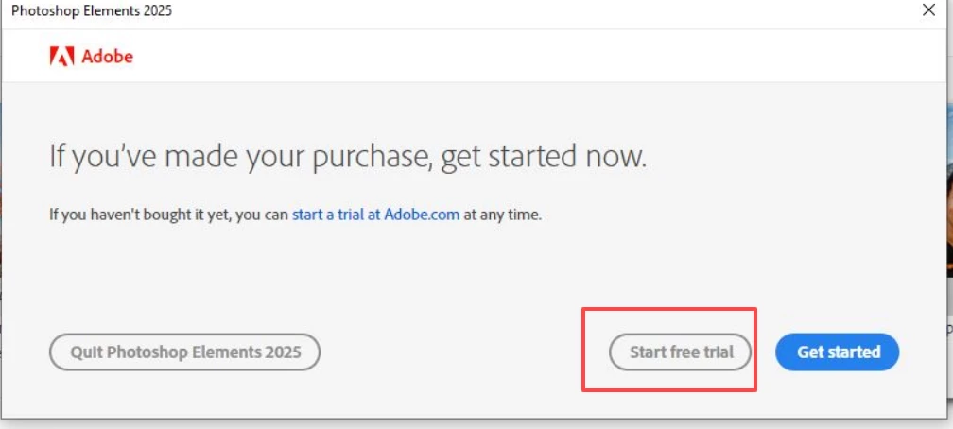Screen dimensions: 953x429
Task: Start the free trial
Action: pyautogui.click(x=680, y=352)
